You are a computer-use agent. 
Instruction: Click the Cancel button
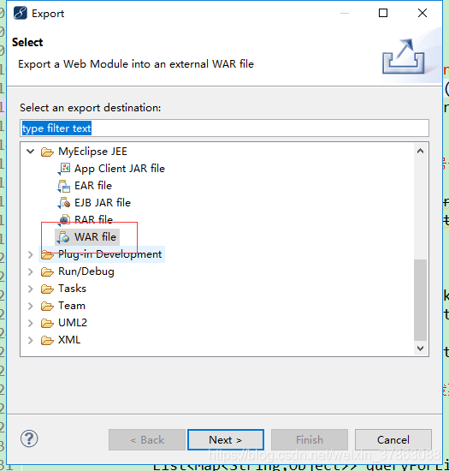pyautogui.click(x=393, y=440)
